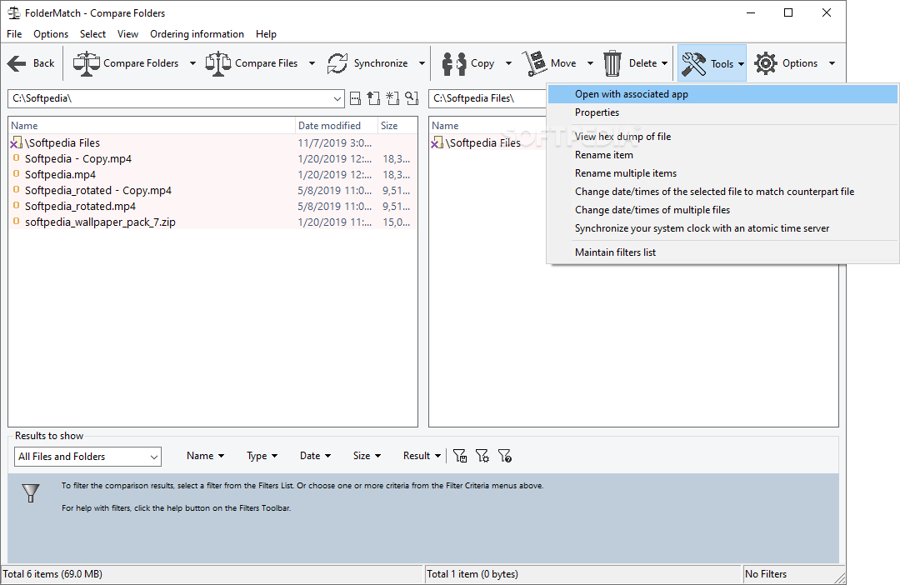Click the C:\Softpedia Files\ path field
The width and height of the screenshot is (900, 585).
(x=487, y=98)
